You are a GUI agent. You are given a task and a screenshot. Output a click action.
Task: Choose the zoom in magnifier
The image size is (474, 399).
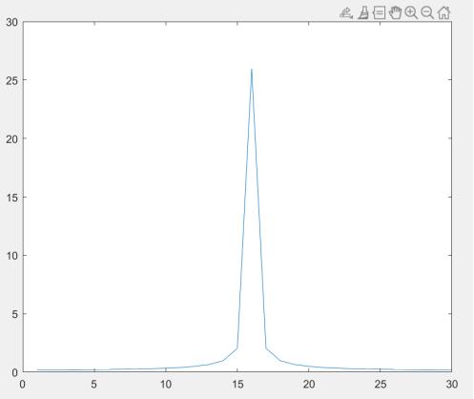click(411, 13)
